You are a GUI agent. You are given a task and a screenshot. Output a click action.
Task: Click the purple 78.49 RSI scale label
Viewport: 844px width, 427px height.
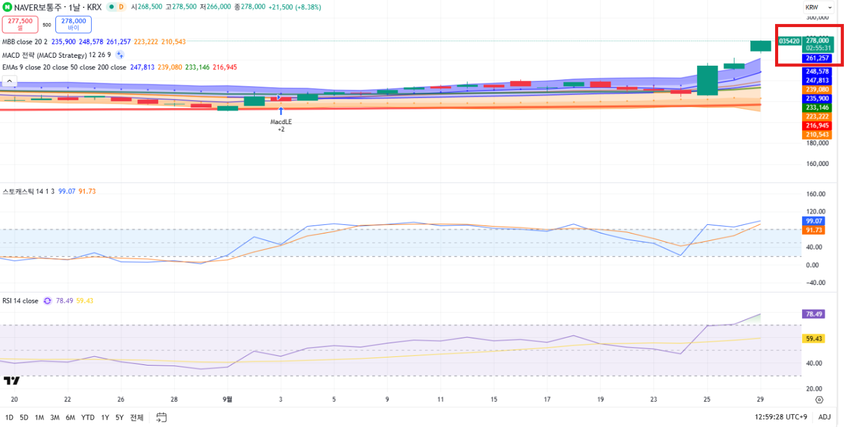(x=814, y=314)
